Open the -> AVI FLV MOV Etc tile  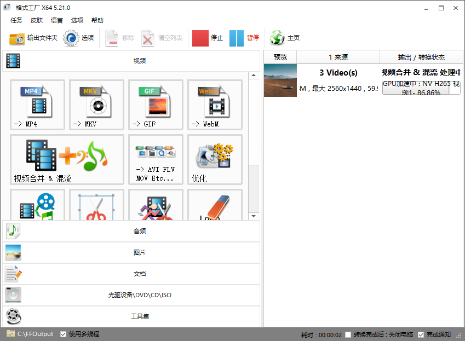coord(156,159)
